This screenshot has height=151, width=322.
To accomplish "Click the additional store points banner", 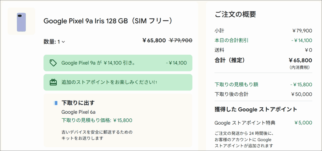I will pos(118,82).
